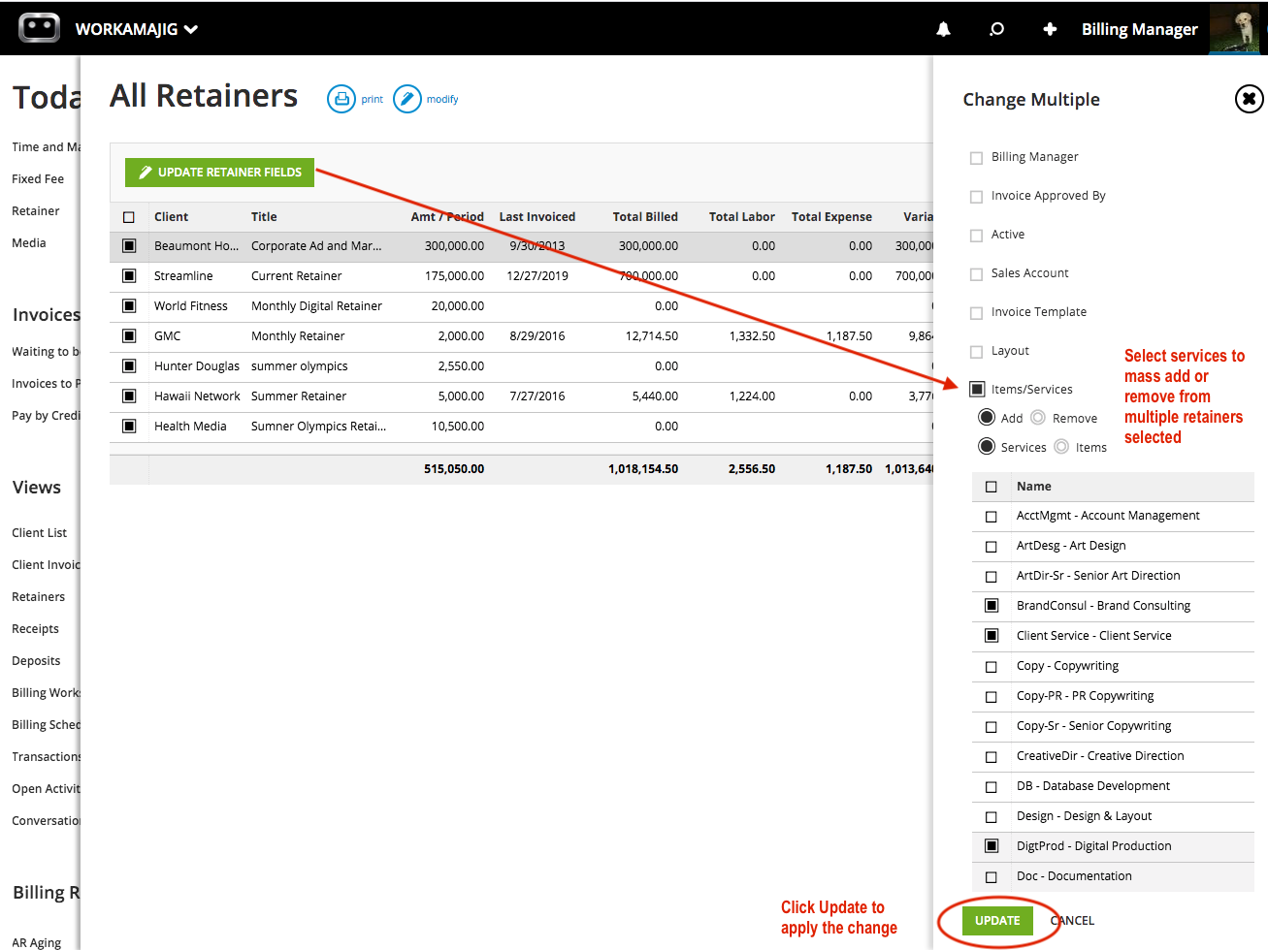Viewport: 1268px width, 950px height.
Task: Open Media sidebar item
Action: point(29,243)
